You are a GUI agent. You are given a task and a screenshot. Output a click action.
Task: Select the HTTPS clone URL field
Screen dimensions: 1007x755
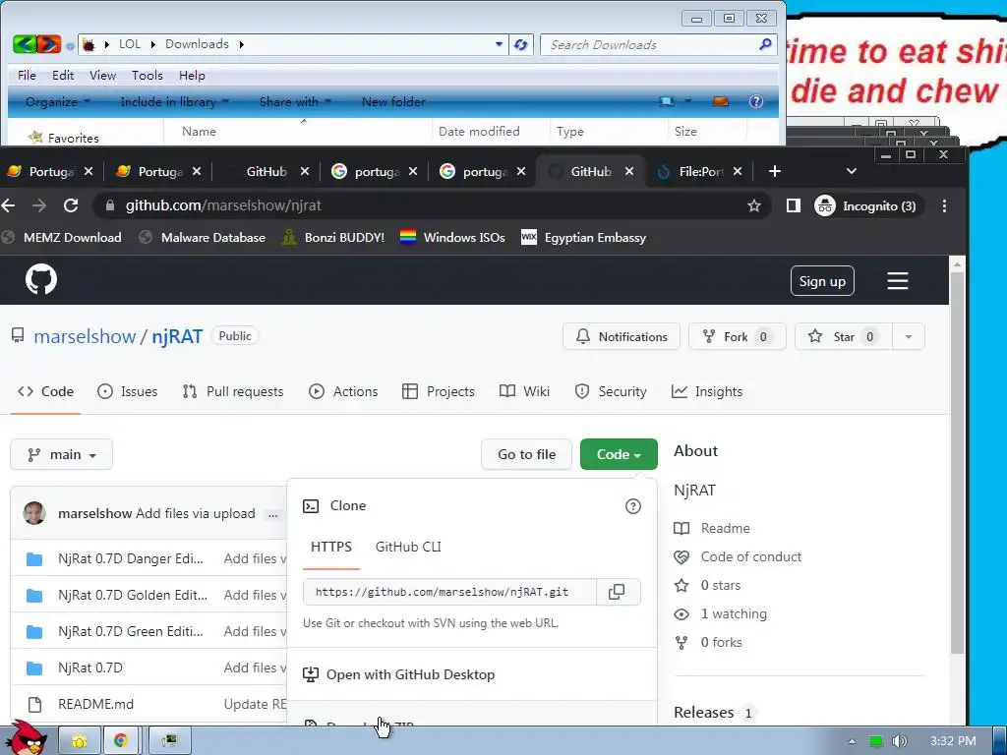pyautogui.click(x=449, y=592)
